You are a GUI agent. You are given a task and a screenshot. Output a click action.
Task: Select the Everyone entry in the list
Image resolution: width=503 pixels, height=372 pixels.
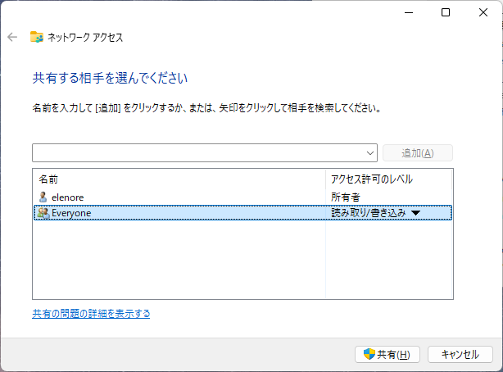[x=71, y=213]
